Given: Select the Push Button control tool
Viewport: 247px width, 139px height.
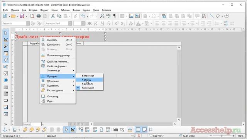Looking at the screenshot, I should (x=6, y=100).
